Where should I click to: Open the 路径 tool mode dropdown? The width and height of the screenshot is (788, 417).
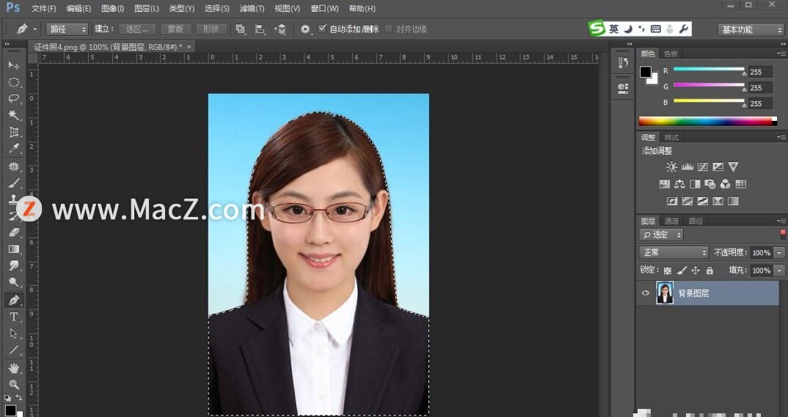point(67,29)
